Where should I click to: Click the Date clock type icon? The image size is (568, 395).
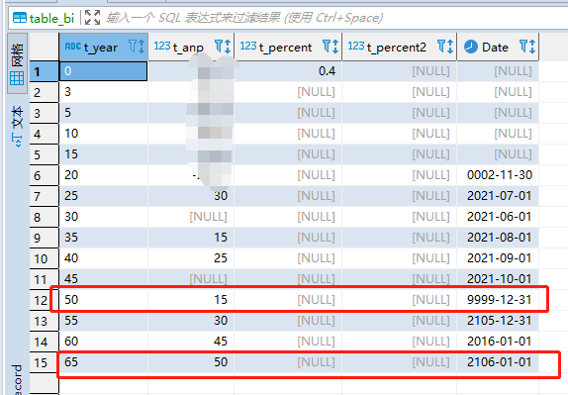tap(471, 47)
